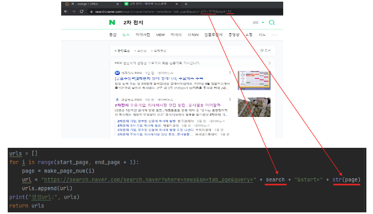Open the 지식iN category tab
373x214 pixels.
[193, 35]
